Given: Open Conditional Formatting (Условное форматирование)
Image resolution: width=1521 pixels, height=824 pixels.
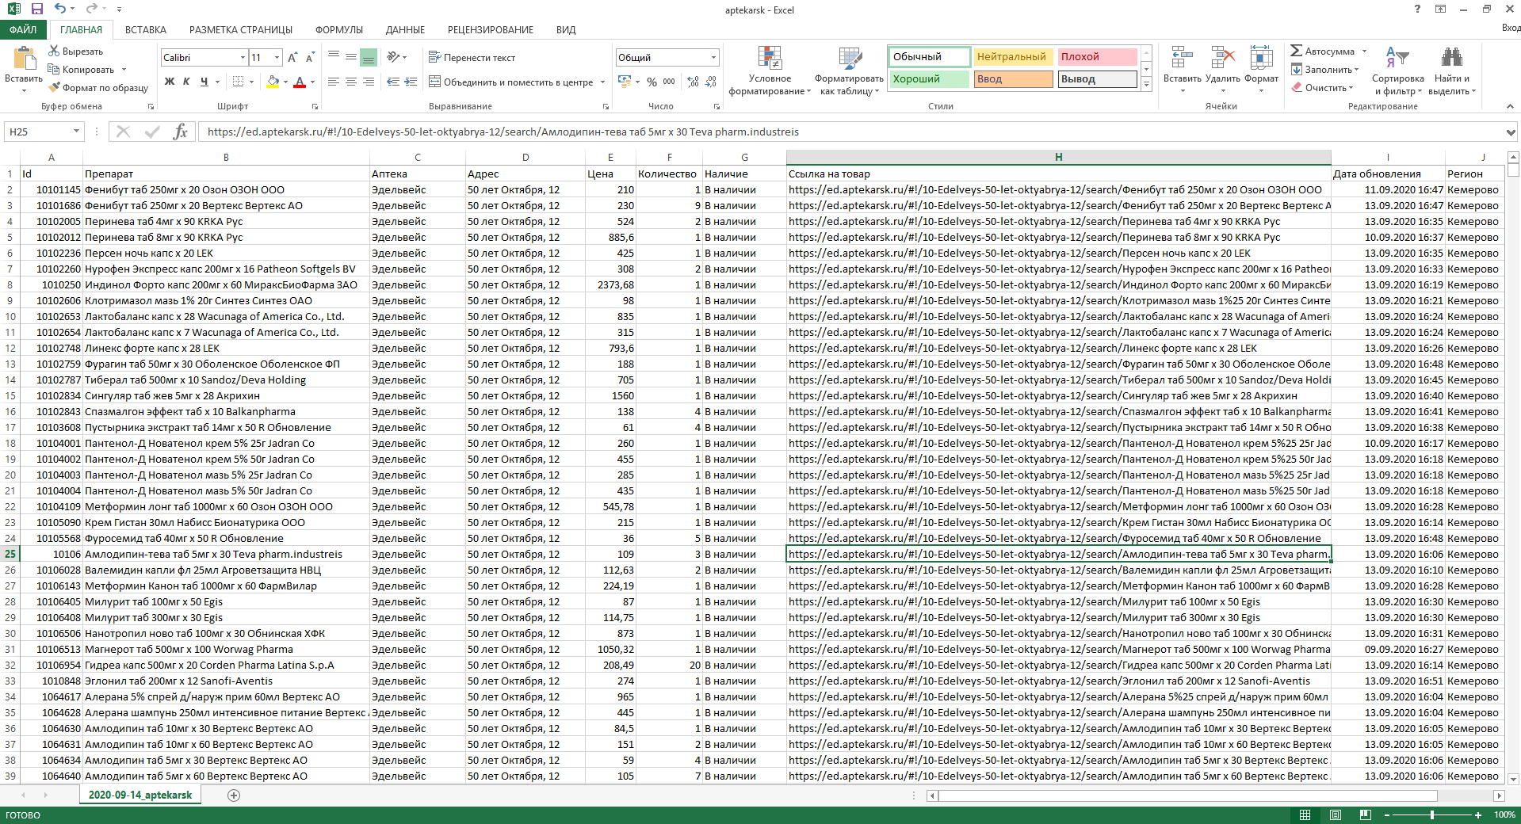Looking at the screenshot, I should pyautogui.click(x=770, y=71).
